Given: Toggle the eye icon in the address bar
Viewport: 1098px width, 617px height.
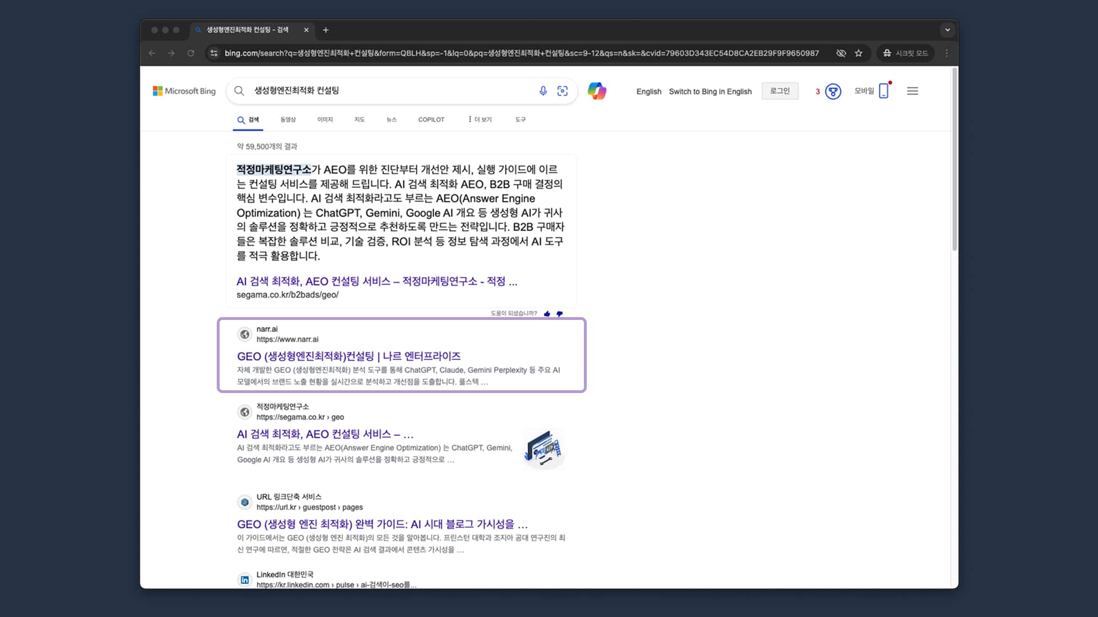Looking at the screenshot, I should coord(841,53).
